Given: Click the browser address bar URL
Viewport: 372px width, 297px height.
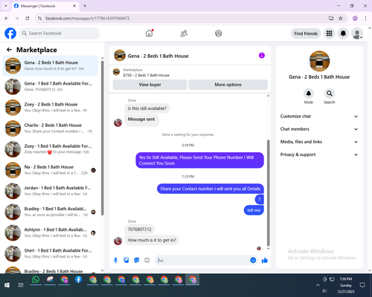Looking at the screenshot, I should [x=87, y=19].
